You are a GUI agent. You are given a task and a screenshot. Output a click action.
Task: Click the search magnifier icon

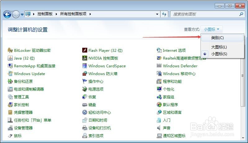pos(241,14)
